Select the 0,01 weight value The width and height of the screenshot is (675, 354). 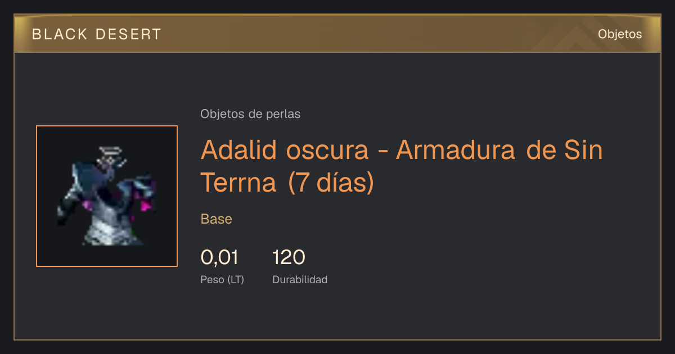coord(219,257)
